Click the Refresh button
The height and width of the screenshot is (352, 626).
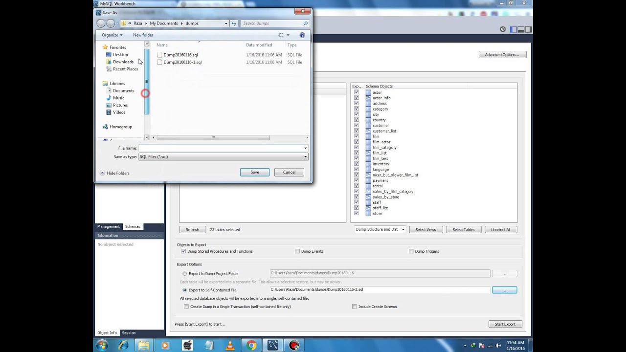click(192, 229)
